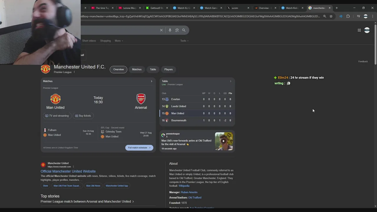Expand the More filters dropdown
The image size is (377, 212).
[119, 41]
